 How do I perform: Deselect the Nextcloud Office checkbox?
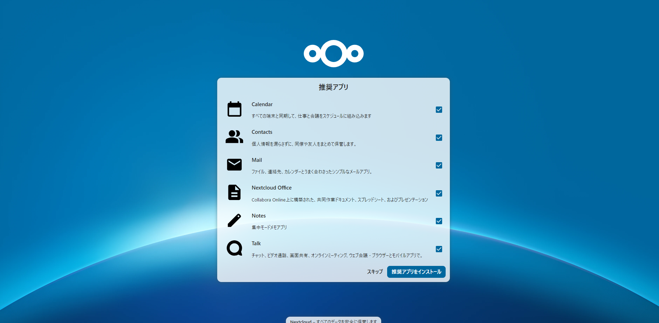click(x=439, y=193)
